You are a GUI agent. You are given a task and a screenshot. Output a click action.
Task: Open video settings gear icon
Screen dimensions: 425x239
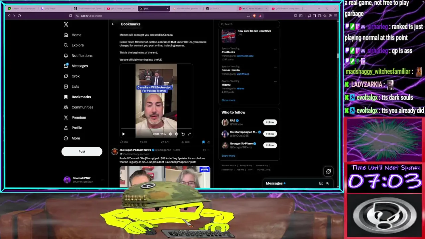(177, 134)
